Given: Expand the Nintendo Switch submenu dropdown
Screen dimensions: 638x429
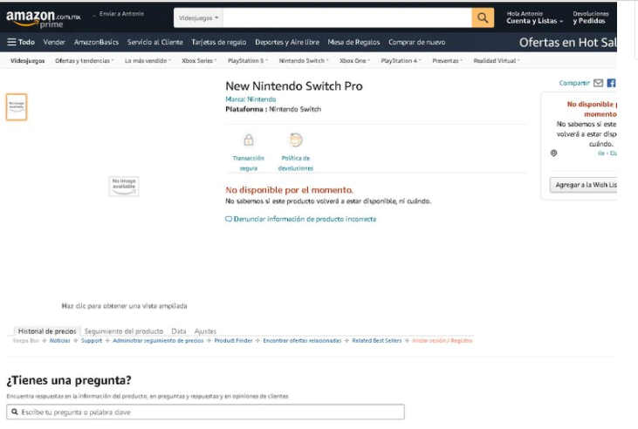Looking at the screenshot, I should (x=302, y=61).
